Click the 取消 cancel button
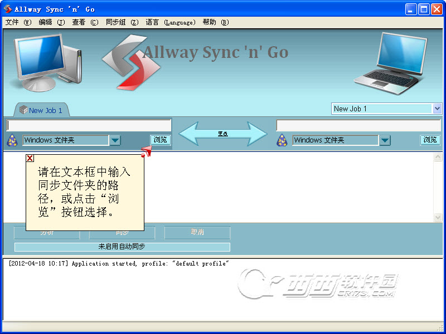 (x=197, y=232)
